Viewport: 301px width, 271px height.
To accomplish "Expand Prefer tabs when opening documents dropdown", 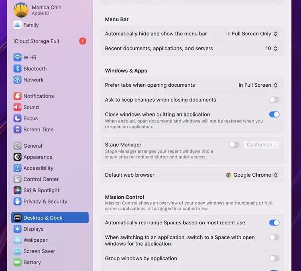I will tap(258, 85).
